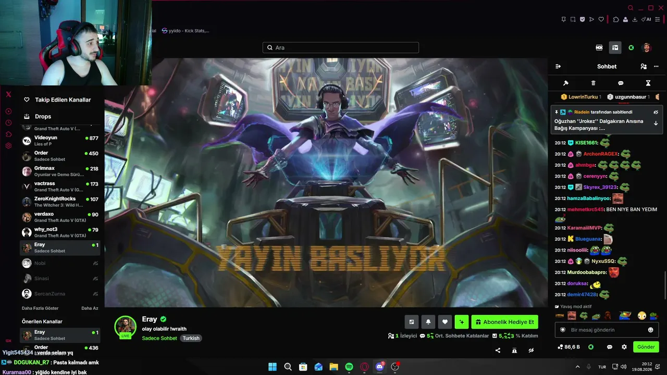Viewport: 667px width, 375px height.
Task: Click the green Kick coin icon in header
Action: (x=631, y=47)
